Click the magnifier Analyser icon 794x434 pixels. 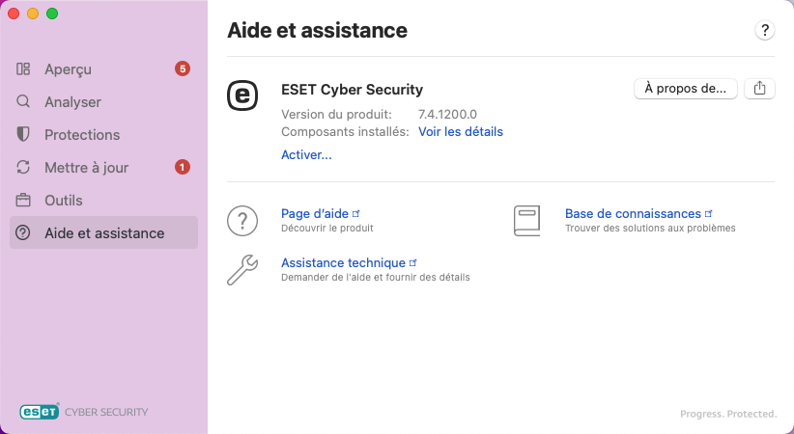(24, 102)
